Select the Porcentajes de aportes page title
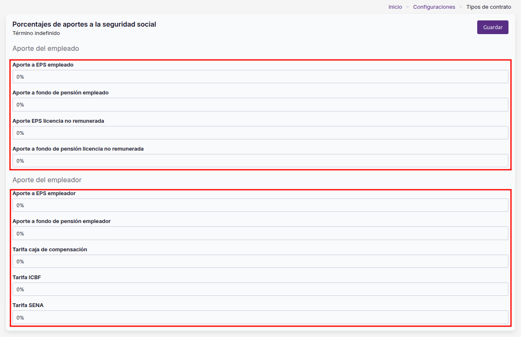Image resolution: width=521 pixels, height=337 pixels. tap(84, 24)
